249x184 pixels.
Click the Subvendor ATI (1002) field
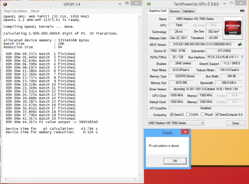[224, 51]
